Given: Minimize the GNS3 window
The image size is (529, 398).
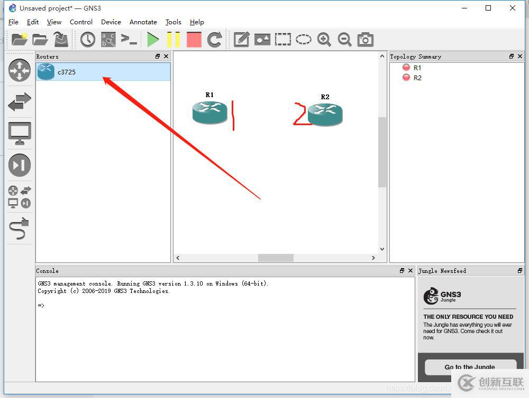Looking at the screenshot, I should click(x=464, y=8).
